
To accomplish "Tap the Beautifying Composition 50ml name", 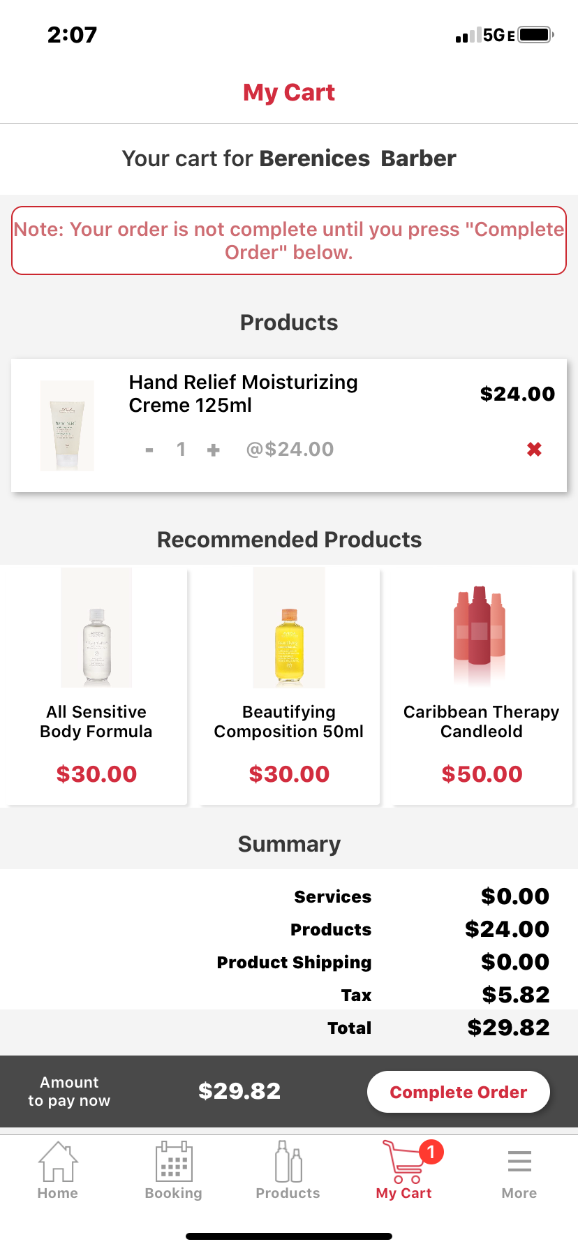I will click(x=289, y=721).
